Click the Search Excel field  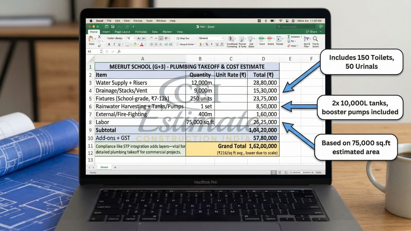tap(297, 27)
